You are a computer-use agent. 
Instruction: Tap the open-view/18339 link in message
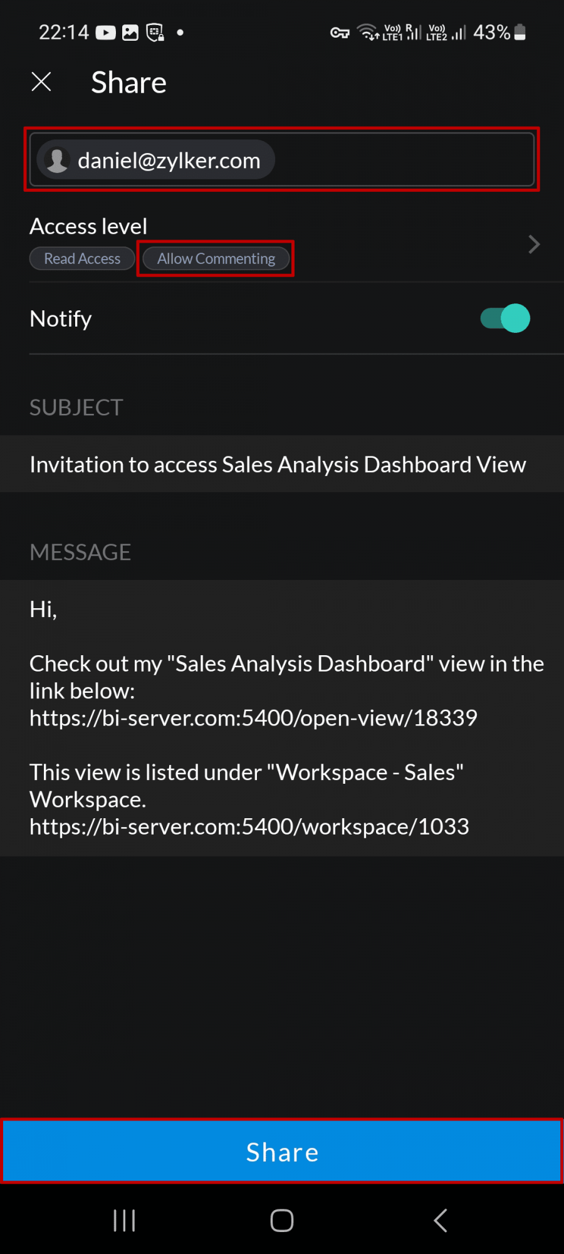pyautogui.click(x=253, y=718)
